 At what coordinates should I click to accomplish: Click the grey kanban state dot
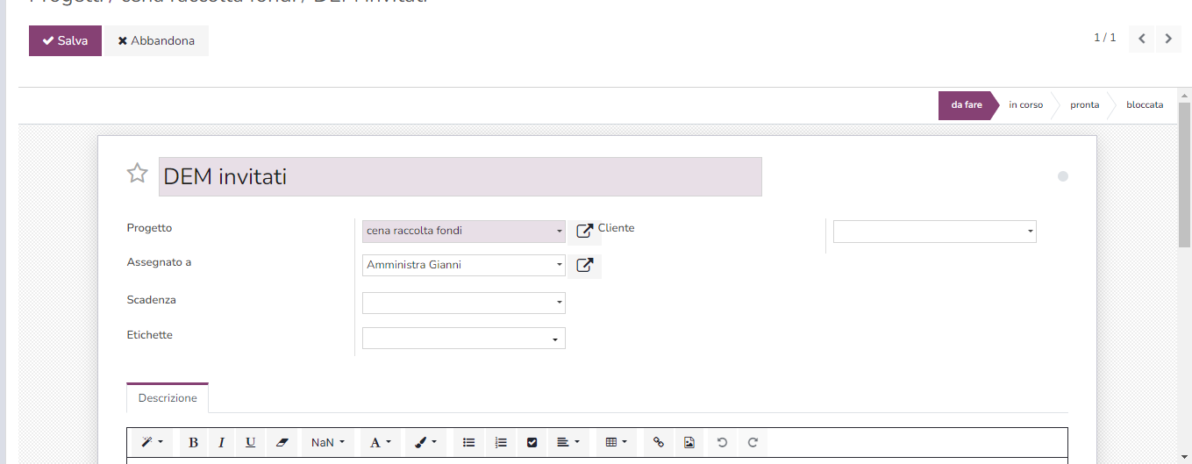click(x=1063, y=176)
